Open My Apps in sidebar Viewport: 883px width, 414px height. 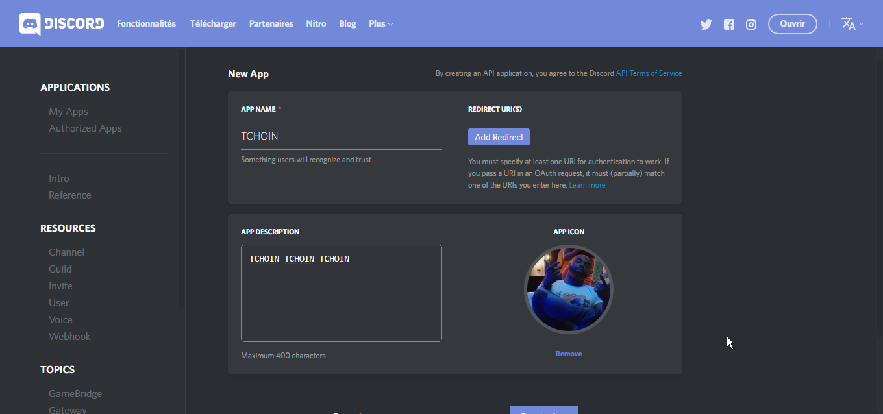pos(68,112)
